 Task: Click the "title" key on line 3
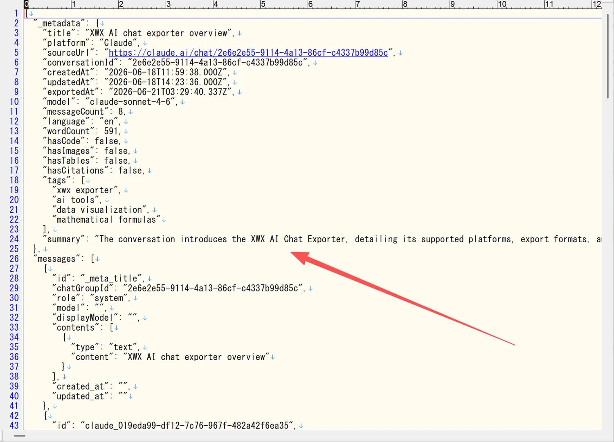[x=59, y=33]
